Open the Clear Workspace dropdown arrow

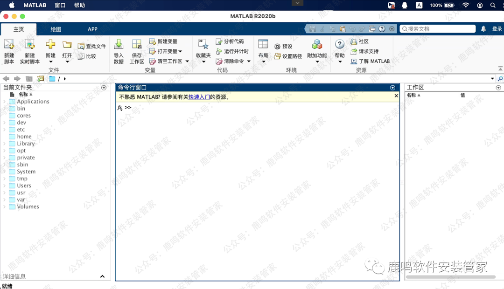[x=187, y=61]
